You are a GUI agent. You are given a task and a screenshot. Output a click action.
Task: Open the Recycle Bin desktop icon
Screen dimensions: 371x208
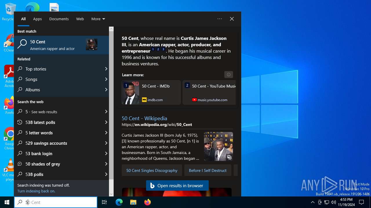pos(9,12)
